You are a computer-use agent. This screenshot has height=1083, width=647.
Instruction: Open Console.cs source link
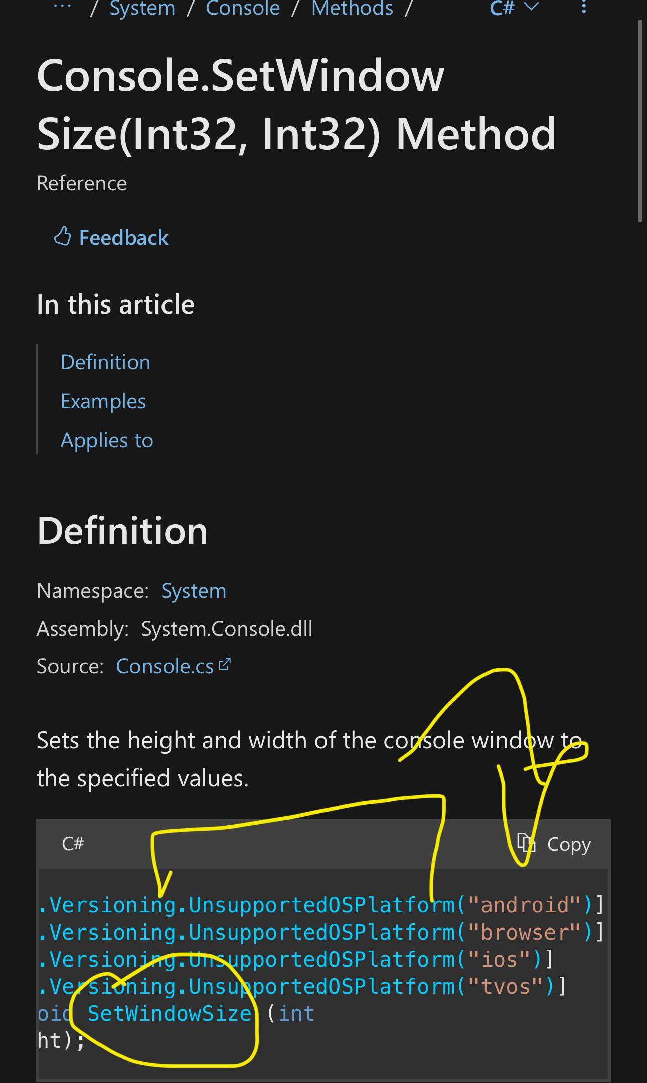(x=165, y=666)
